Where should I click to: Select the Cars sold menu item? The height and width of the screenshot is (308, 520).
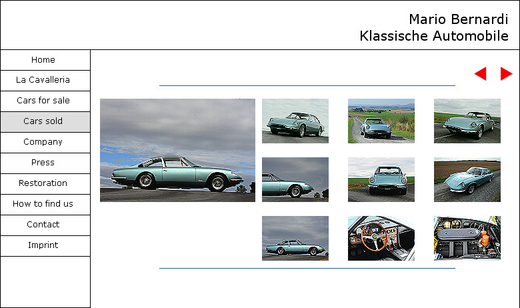(45, 122)
